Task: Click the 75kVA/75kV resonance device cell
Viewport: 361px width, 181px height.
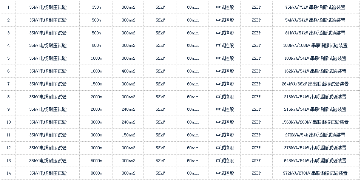Action: point(315,7)
